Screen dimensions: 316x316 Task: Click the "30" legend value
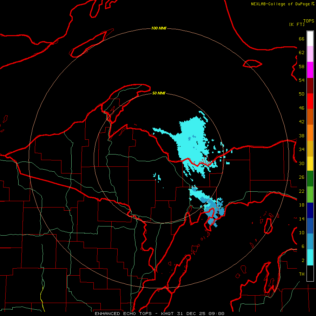tap(302, 163)
